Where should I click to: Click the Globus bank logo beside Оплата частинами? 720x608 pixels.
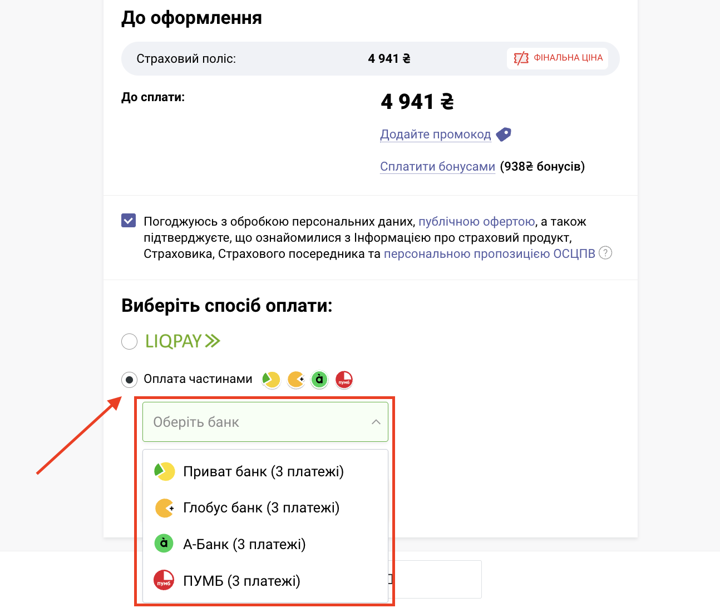[295, 380]
